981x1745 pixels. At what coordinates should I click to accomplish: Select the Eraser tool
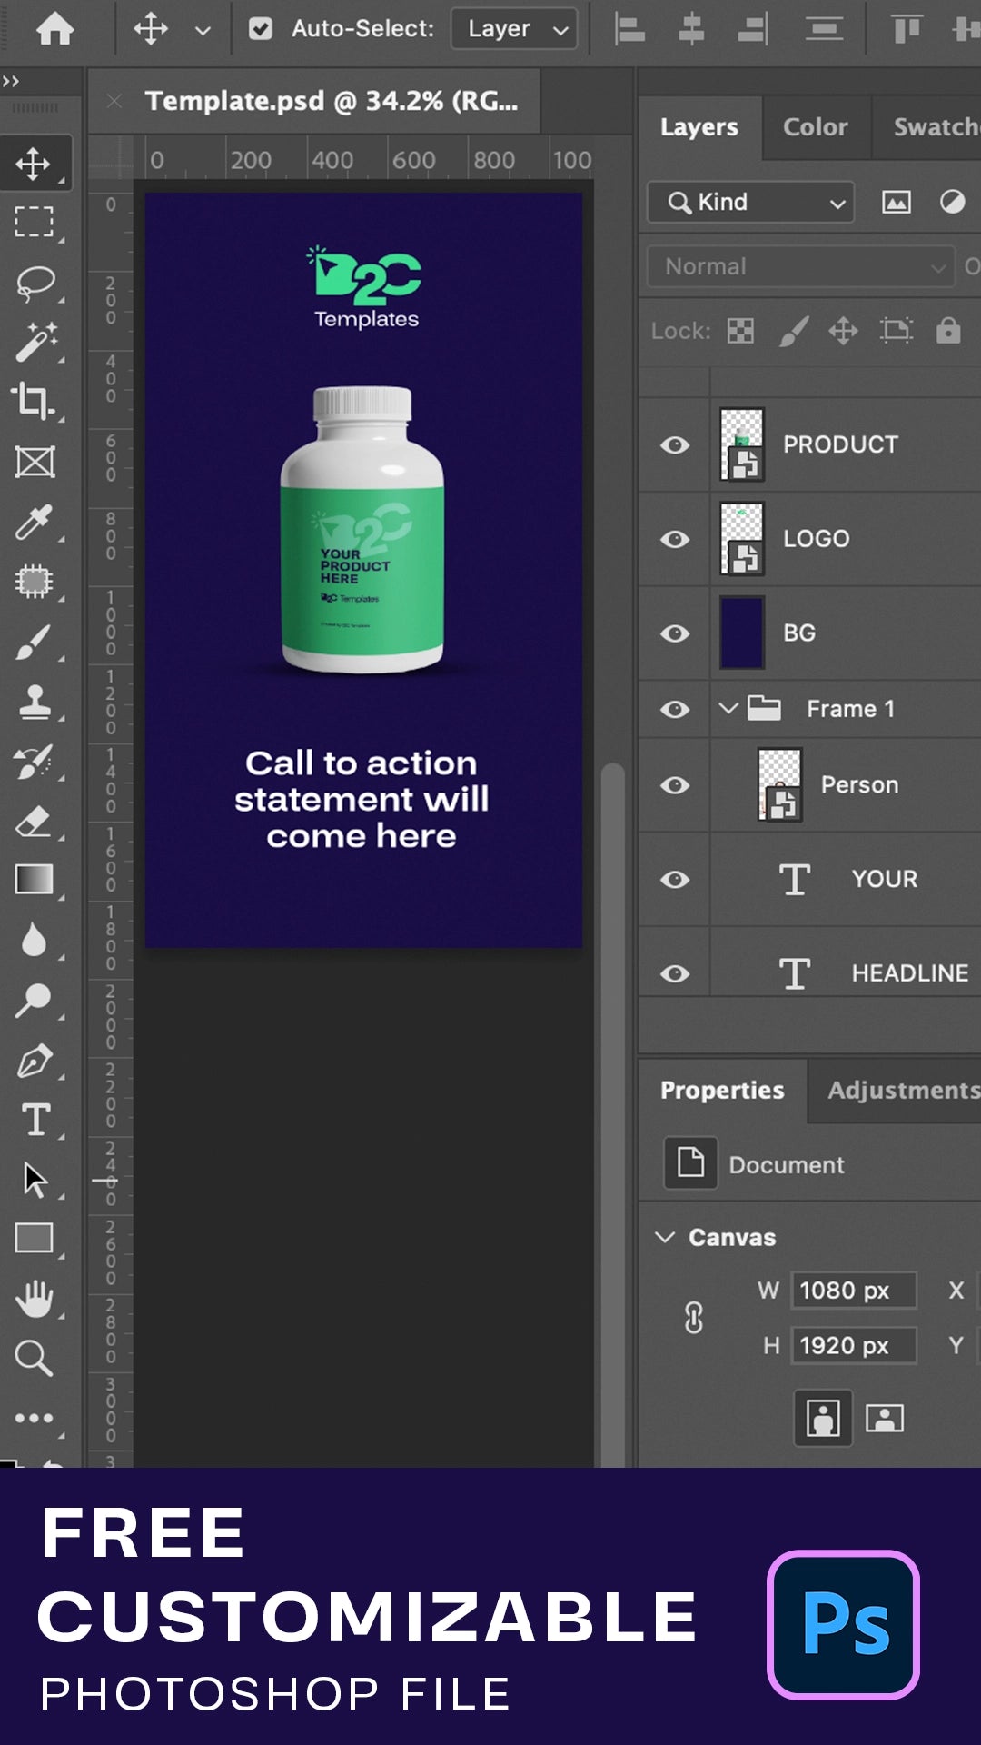(x=35, y=823)
